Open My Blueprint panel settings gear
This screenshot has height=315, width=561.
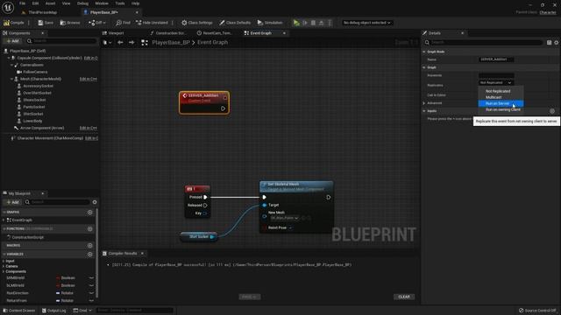coord(95,202)
